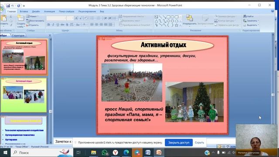Toggle center text alignment
The image size is (279, 157).
click(x=96, y=24)
